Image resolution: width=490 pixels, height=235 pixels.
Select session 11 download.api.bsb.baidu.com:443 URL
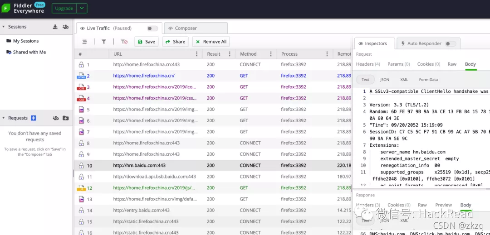click(x=154, y=177)
